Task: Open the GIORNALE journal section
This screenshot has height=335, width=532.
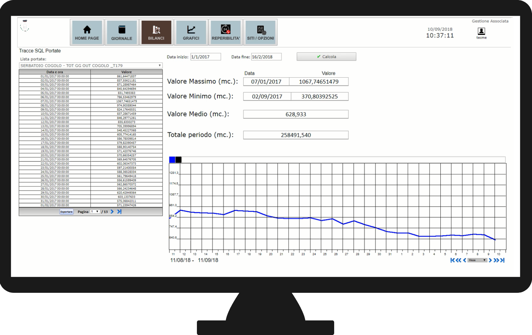Action: click(x=121, y=32)
